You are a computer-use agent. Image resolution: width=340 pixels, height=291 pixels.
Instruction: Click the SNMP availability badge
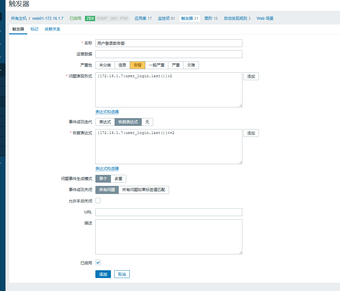coord(102,18)
